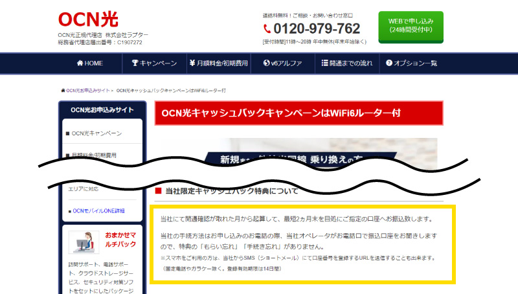Open the 開通までの流れ menu item
Viewport: 518px width, 294px height.
click(347, 63)
